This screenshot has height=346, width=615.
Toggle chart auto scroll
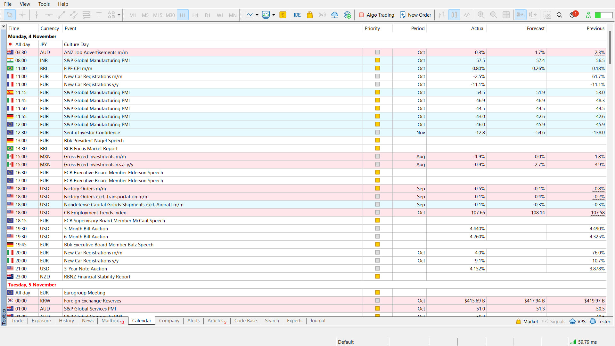[521, 15]
